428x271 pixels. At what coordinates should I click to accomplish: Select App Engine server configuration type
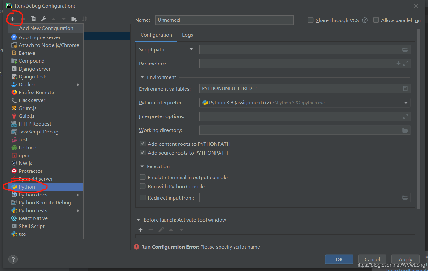[x=46, y=37]
